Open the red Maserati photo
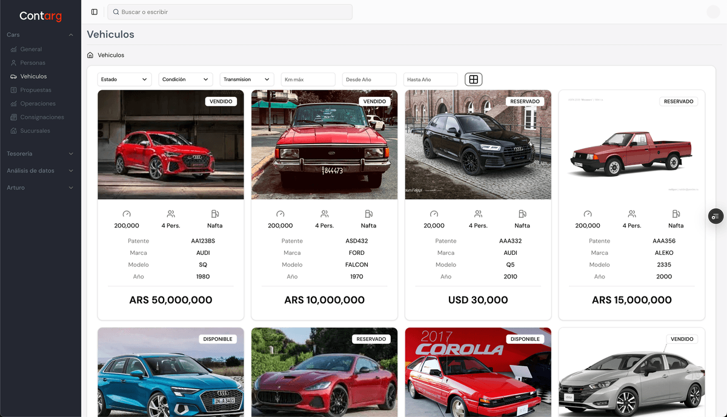The width and height of the screenshot is (727, 417). pyautogui.click(x=325, y=372)
